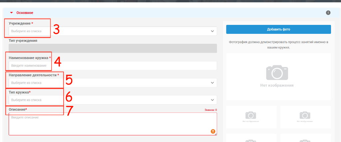Focus the Наименование кружка input field
341x142 pixels.
tap(113, 66)
